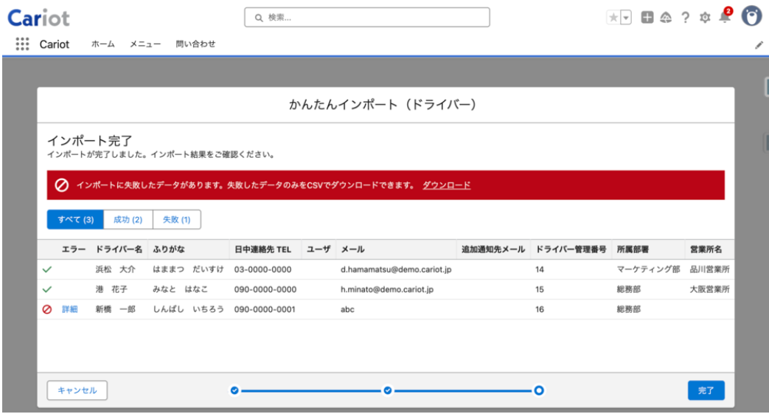Click second progress step marker
This screenshot has height=414, width=769.
point(387,390)
